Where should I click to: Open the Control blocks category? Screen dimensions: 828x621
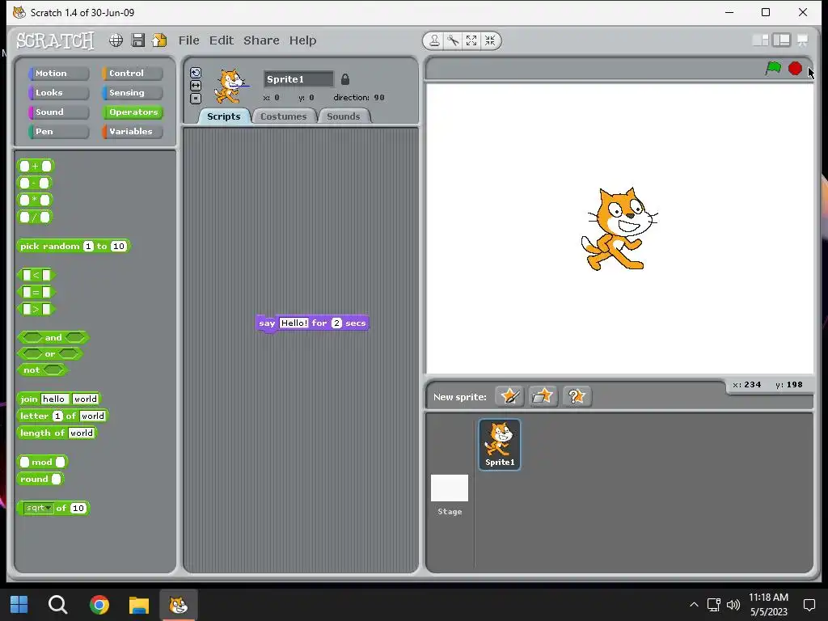pyautogui.click(x=133, y=74)
